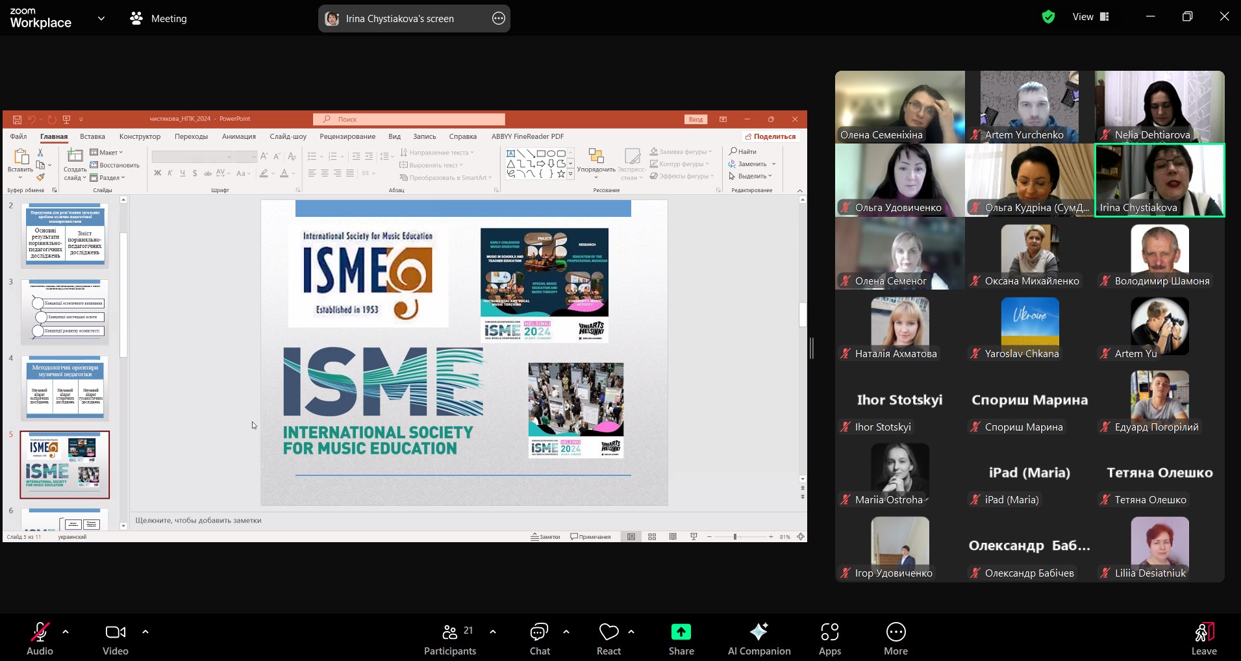Toggle strikethrough abc formatting

click(x=208, y=173)
